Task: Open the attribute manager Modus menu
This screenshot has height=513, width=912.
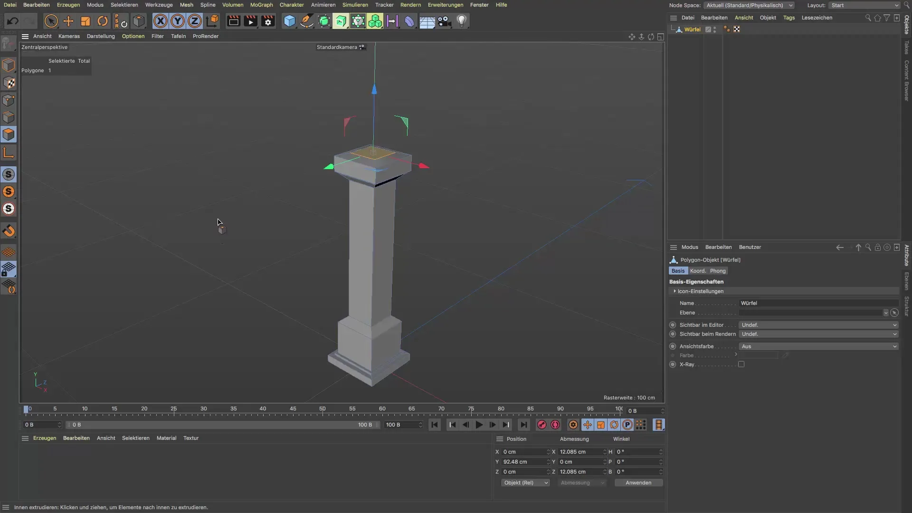Action: tap(690, 247)
